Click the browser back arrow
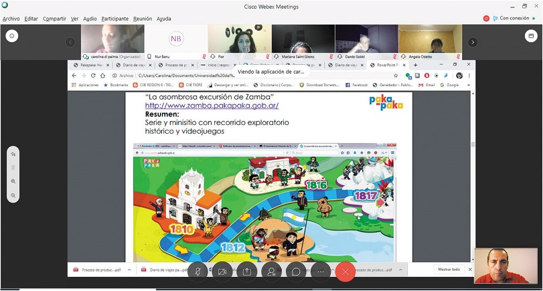 (74, 76)
